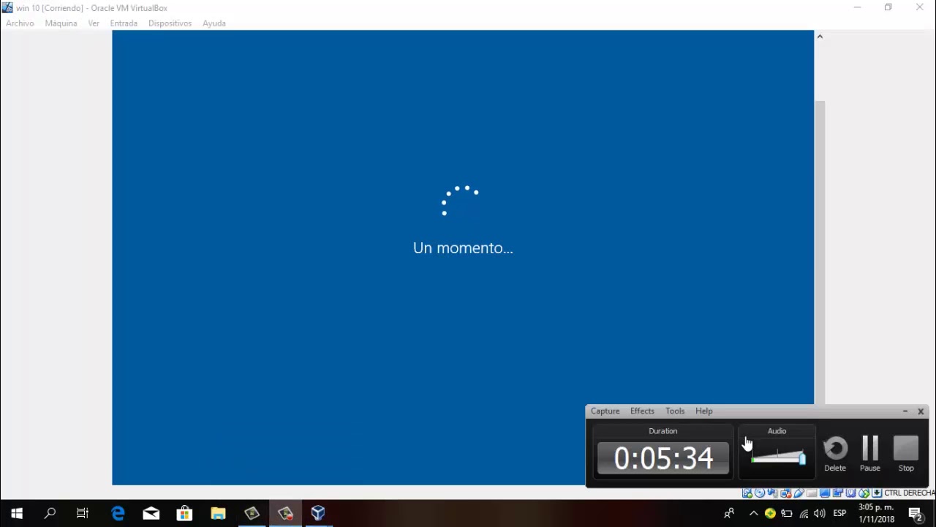The image size is (936, 527).
Task: Click the VirtualBox shared folders status icon
Action: tap(812, 493)
